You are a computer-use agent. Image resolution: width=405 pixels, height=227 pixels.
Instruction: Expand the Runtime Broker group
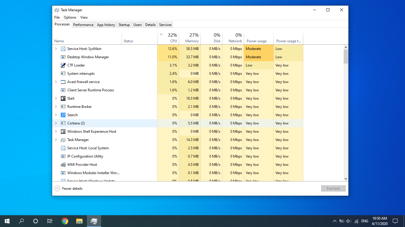(56, 107)
